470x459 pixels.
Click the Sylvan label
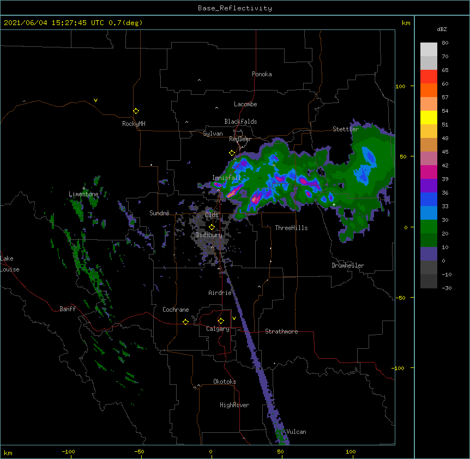[x=213, y=134]
